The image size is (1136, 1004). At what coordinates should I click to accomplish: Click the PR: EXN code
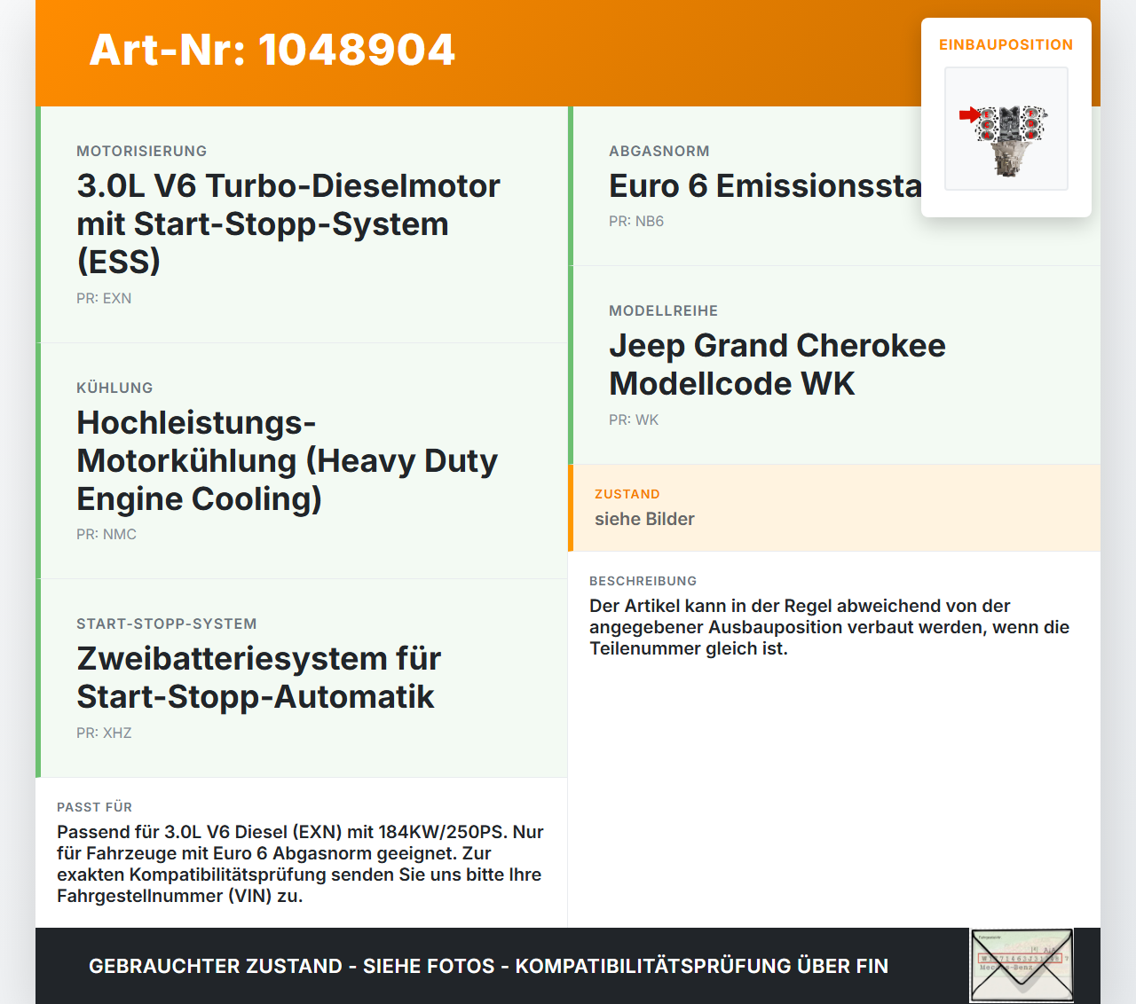point(104,298)
